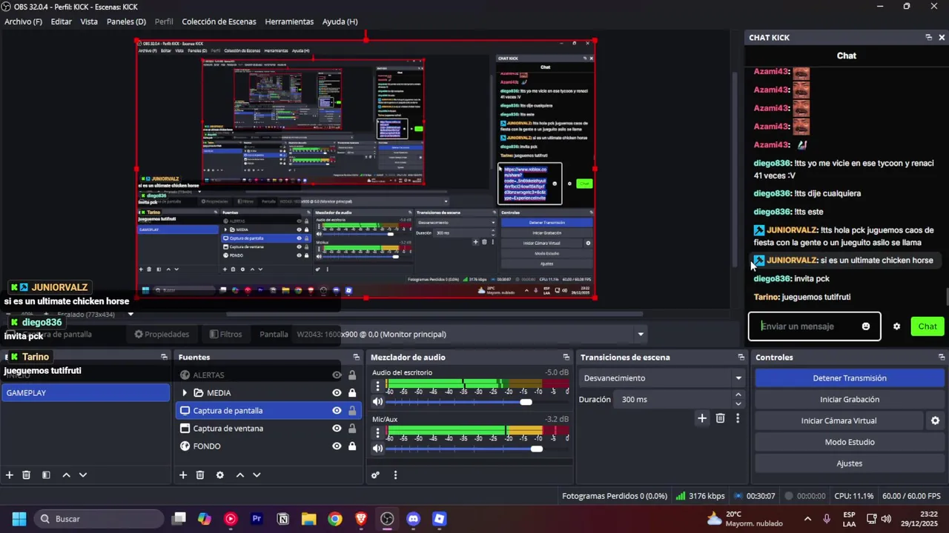Viewport: 949px width, 533px height.
Task: Click the green Chat send button
Action: (927, 326)
